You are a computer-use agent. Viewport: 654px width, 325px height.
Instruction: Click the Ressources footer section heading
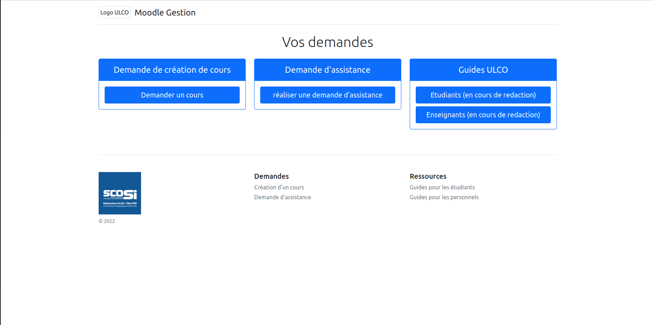pos(428,176)
